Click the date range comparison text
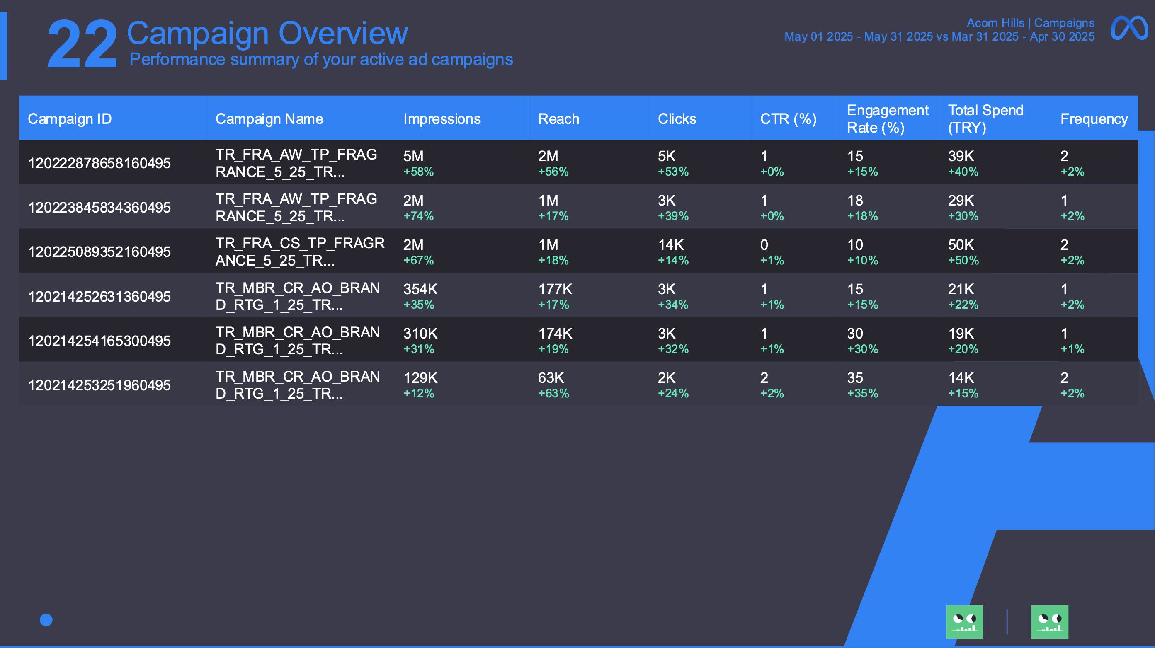Screen dimensions: 1155x648 tap(939, 37)
